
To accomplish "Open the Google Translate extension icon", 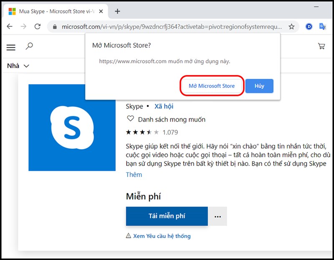I will point(322,27).
